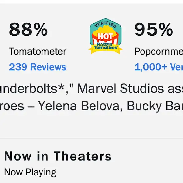Click the Popcornmeter label

coord(159,52)
